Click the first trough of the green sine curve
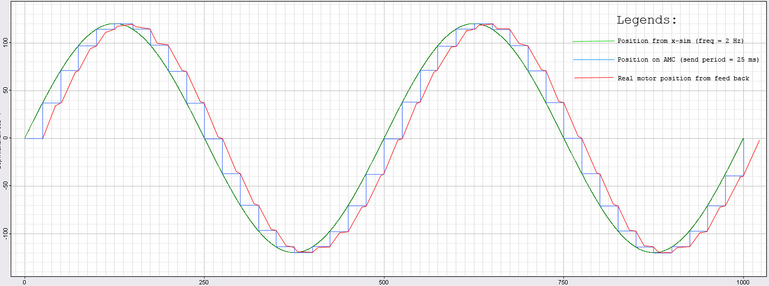The image size is (769, 286). pyautogui.click(x=294, y=252)
